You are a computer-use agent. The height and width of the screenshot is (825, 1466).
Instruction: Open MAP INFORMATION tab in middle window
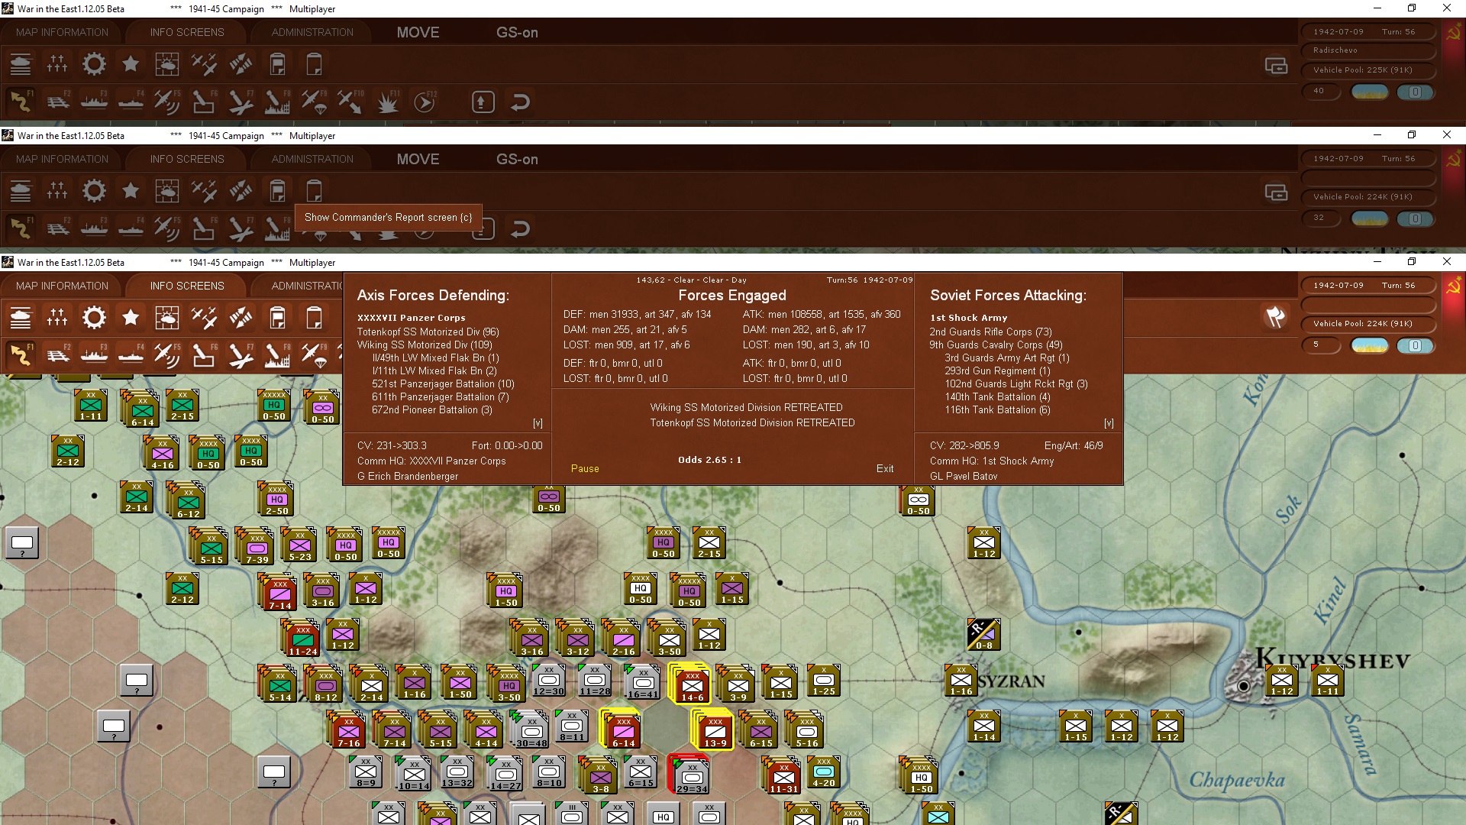[62, 159]
